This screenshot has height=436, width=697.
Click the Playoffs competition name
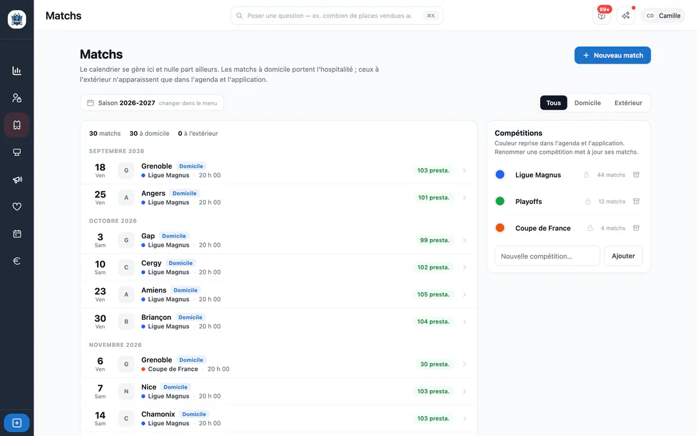pyautogui.click(x=529, y=202)
